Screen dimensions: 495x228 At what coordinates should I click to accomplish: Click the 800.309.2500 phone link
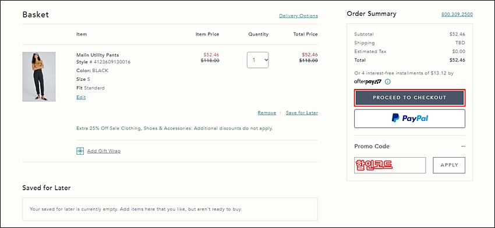(x=457, y=15)
